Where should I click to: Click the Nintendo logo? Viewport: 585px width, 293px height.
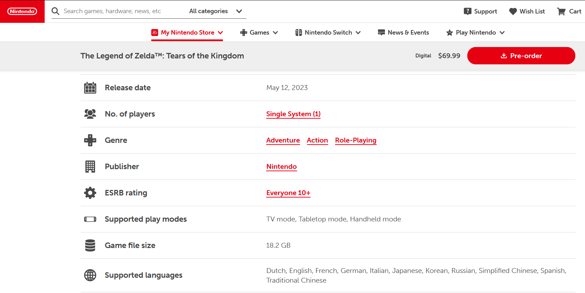[x=22, y=11]
